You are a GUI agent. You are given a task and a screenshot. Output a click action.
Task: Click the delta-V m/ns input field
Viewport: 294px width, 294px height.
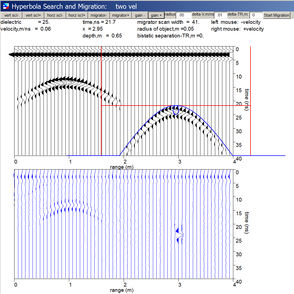[220, 15]
